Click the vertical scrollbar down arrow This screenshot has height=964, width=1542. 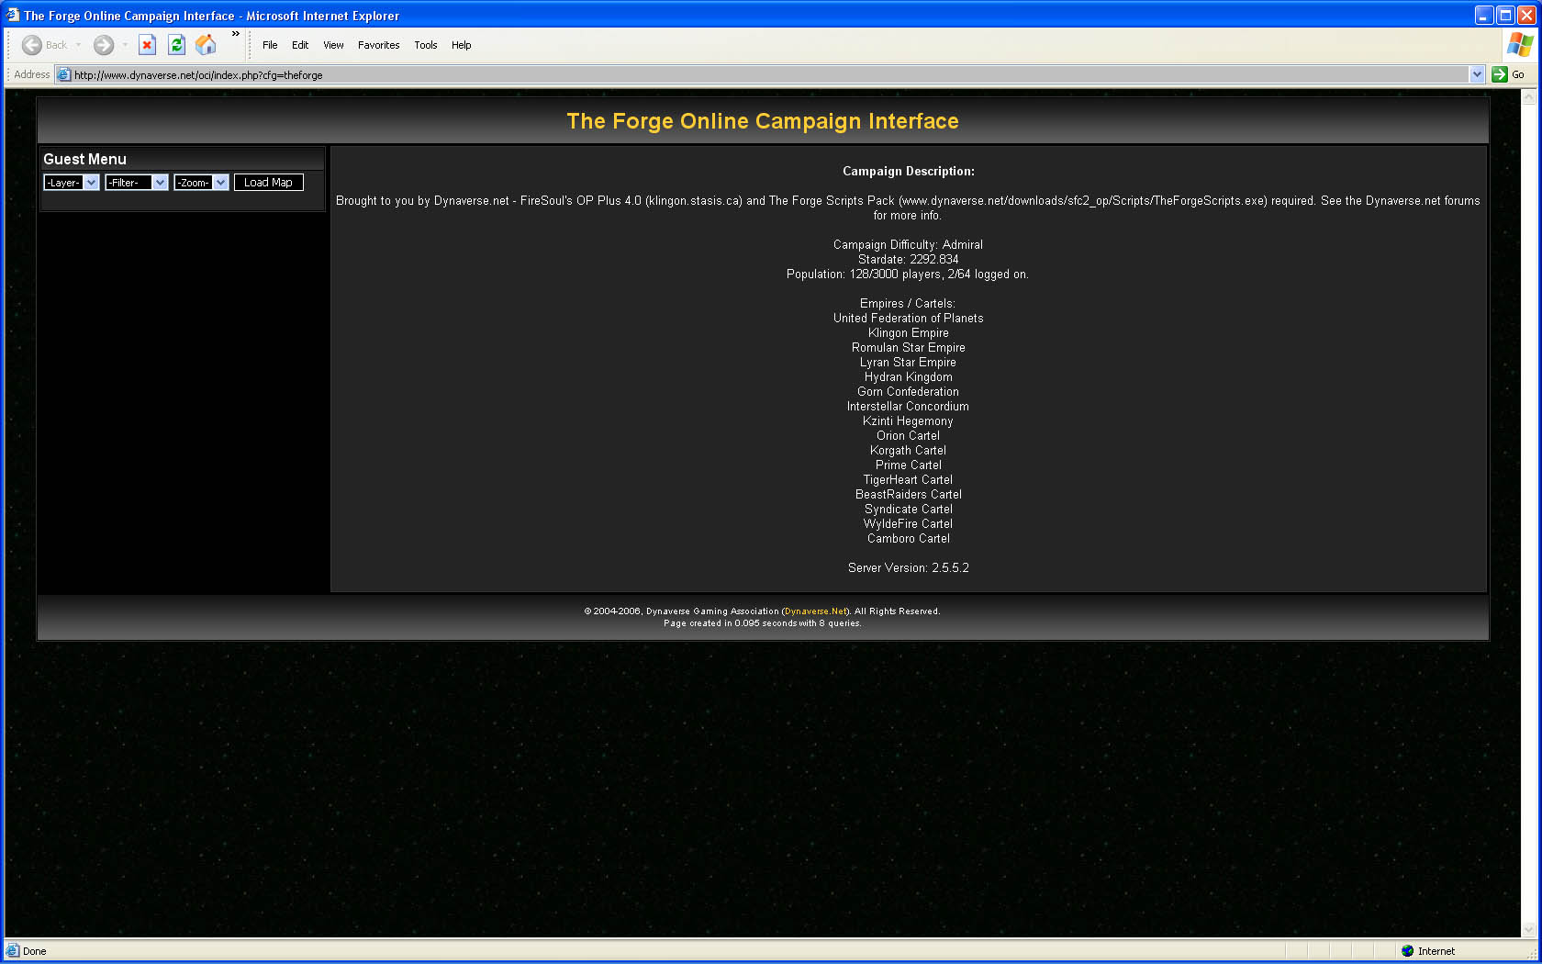tap(1528, 929)
